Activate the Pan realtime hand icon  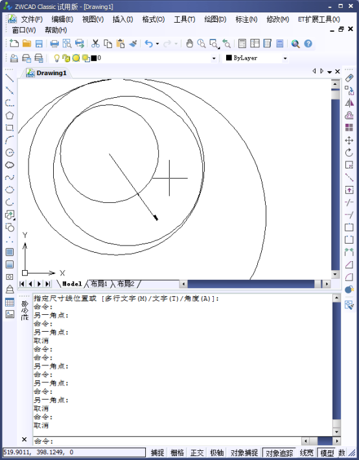190,43
